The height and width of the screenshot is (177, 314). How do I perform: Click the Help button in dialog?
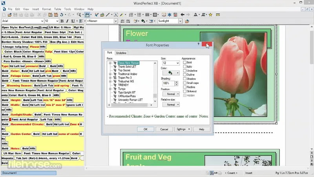coord(202,129)
